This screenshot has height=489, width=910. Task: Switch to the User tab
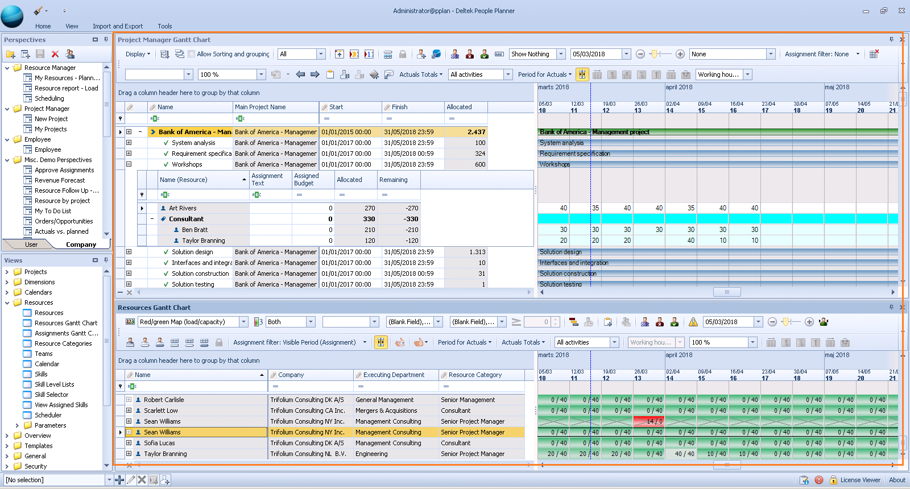(x=31, y=244)
